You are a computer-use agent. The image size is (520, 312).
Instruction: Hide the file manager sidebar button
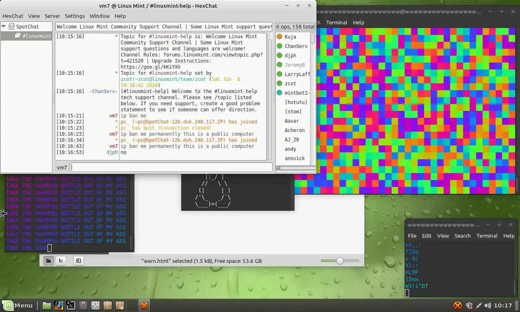coord(78,261)
